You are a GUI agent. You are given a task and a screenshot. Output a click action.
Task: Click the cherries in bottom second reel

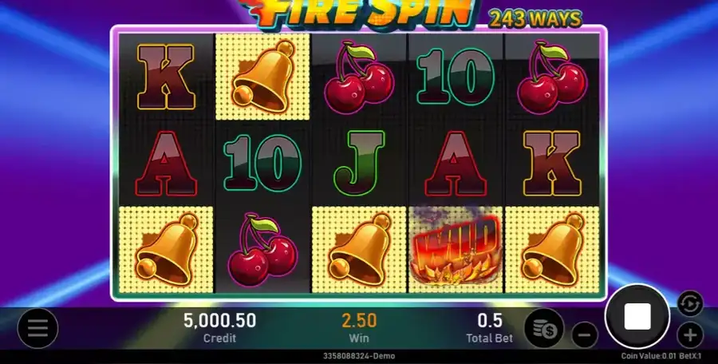pyautogui.click(x=262, y=250)
